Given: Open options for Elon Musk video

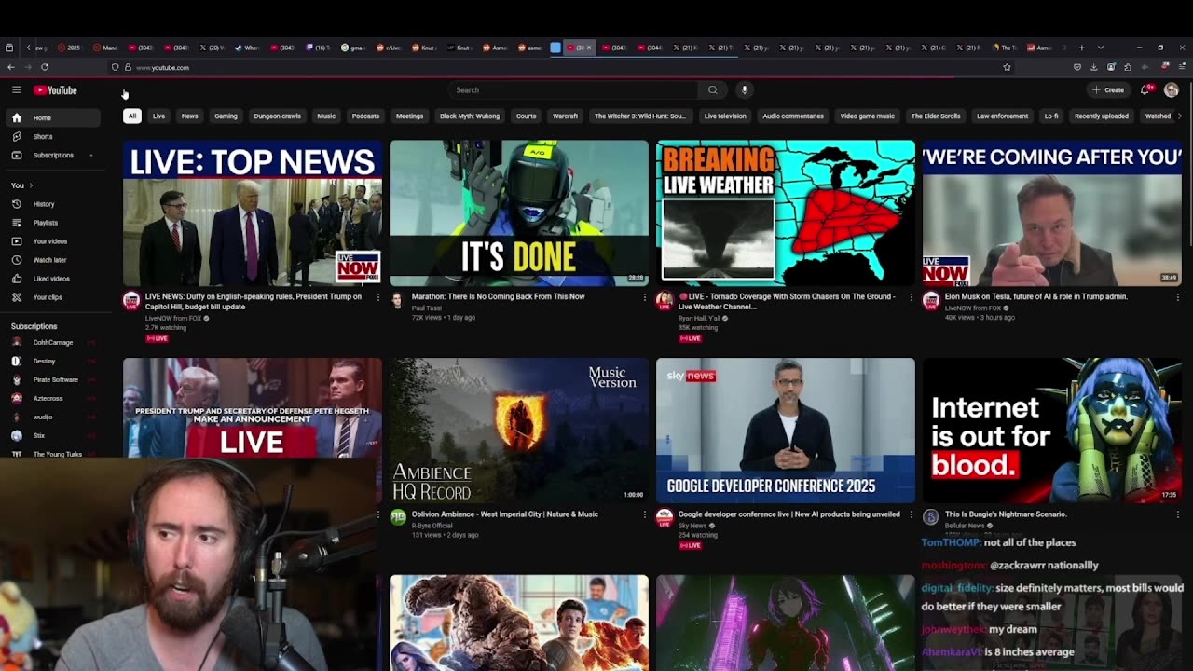Looking at the screenshot, I should [x=1177, y=297].
